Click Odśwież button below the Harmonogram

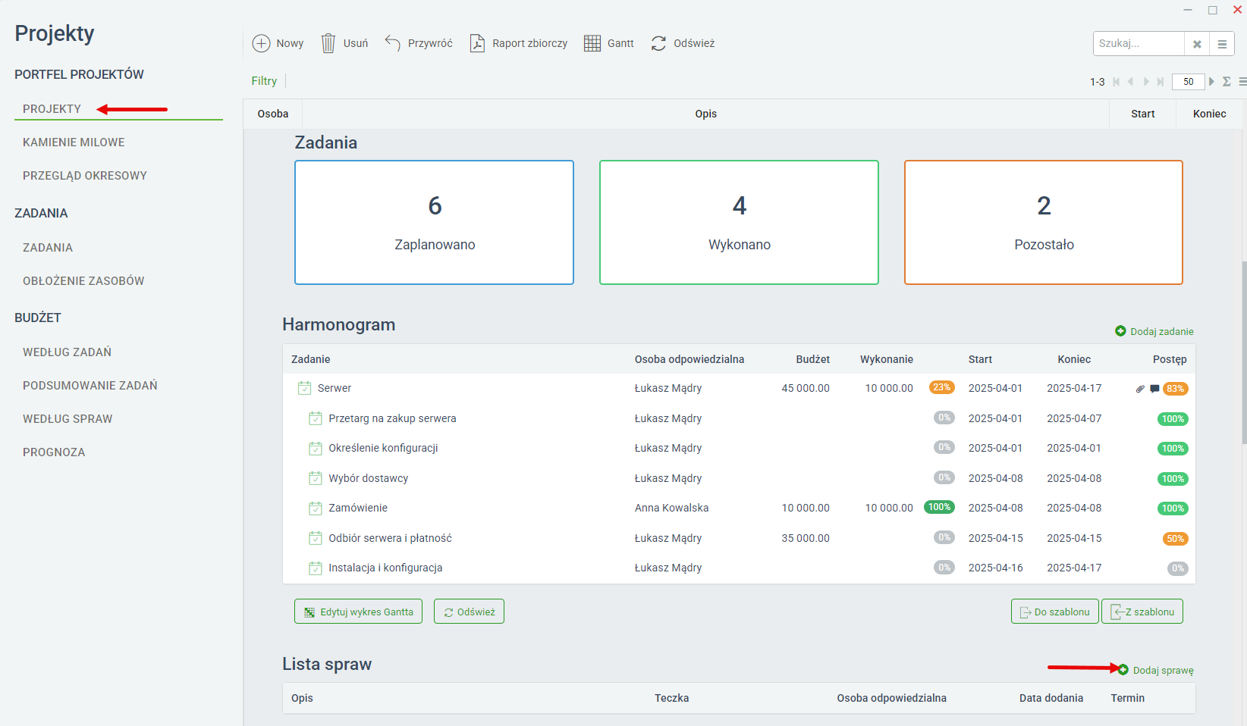pos(469,612)
